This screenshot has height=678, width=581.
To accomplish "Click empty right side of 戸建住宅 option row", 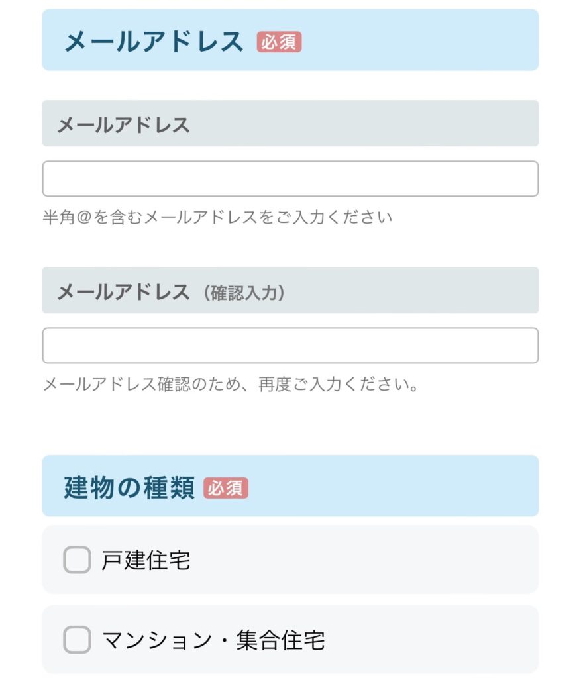I will pos(397,560).
